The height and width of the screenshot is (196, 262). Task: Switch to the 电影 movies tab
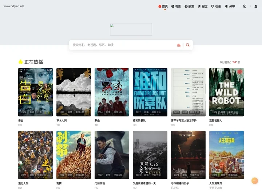tap(176, 6)
